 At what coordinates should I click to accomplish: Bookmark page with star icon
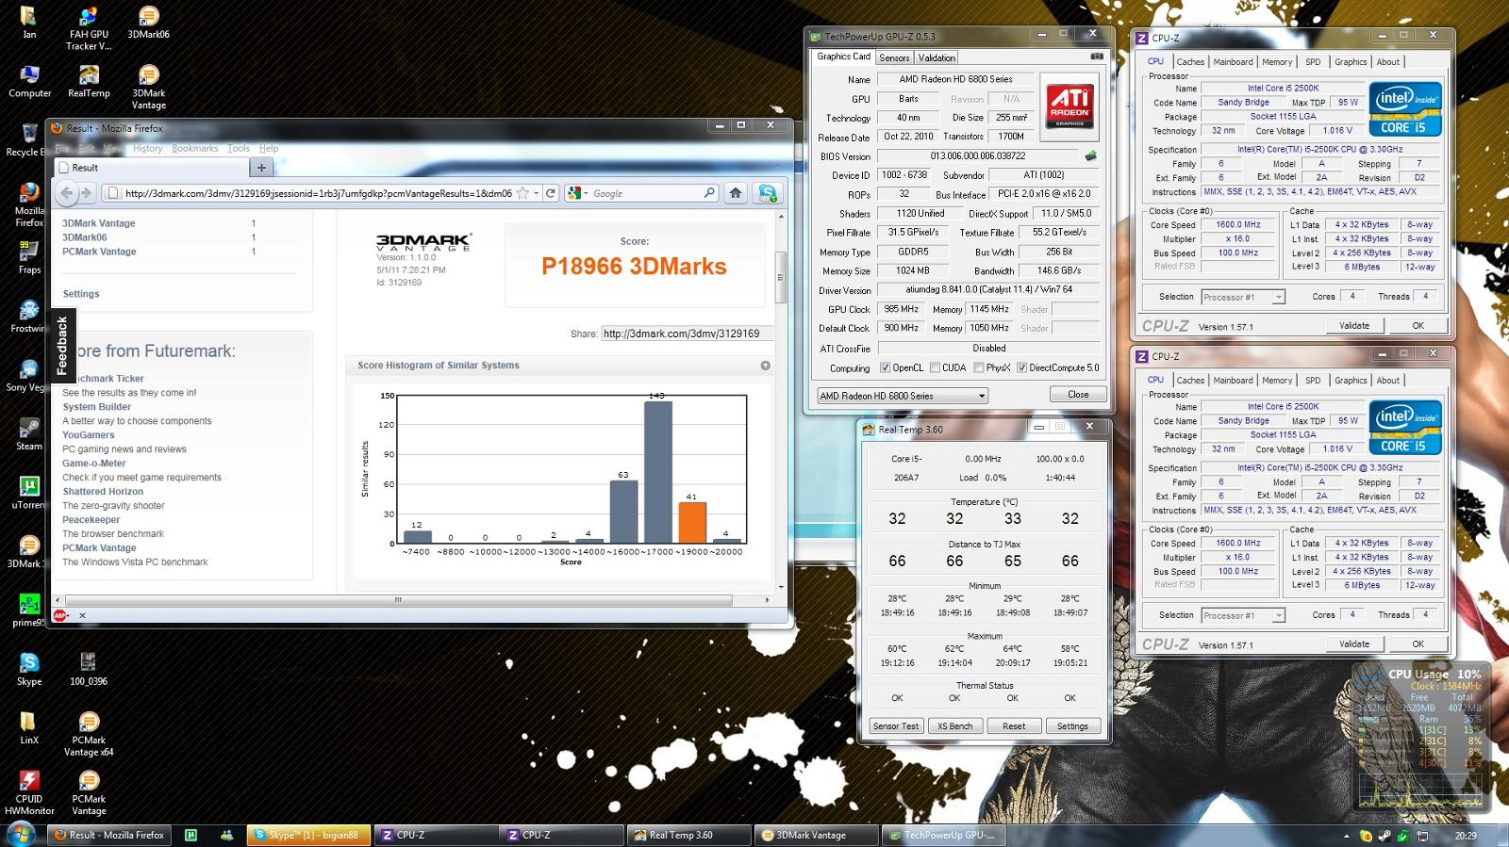click(522, 193)
